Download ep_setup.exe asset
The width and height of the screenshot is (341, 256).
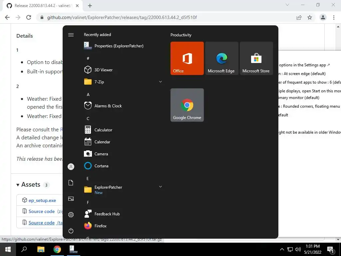(42, 200)
